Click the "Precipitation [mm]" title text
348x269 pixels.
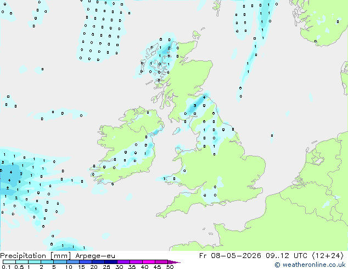point(35,256)
